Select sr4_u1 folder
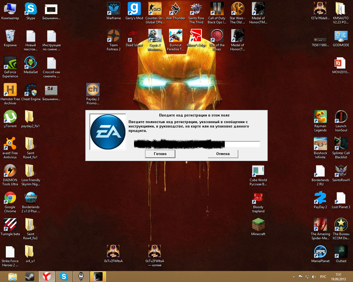 (31, 254)
